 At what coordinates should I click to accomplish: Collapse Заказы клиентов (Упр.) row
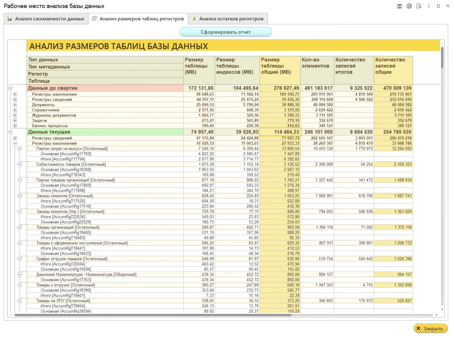20,212
